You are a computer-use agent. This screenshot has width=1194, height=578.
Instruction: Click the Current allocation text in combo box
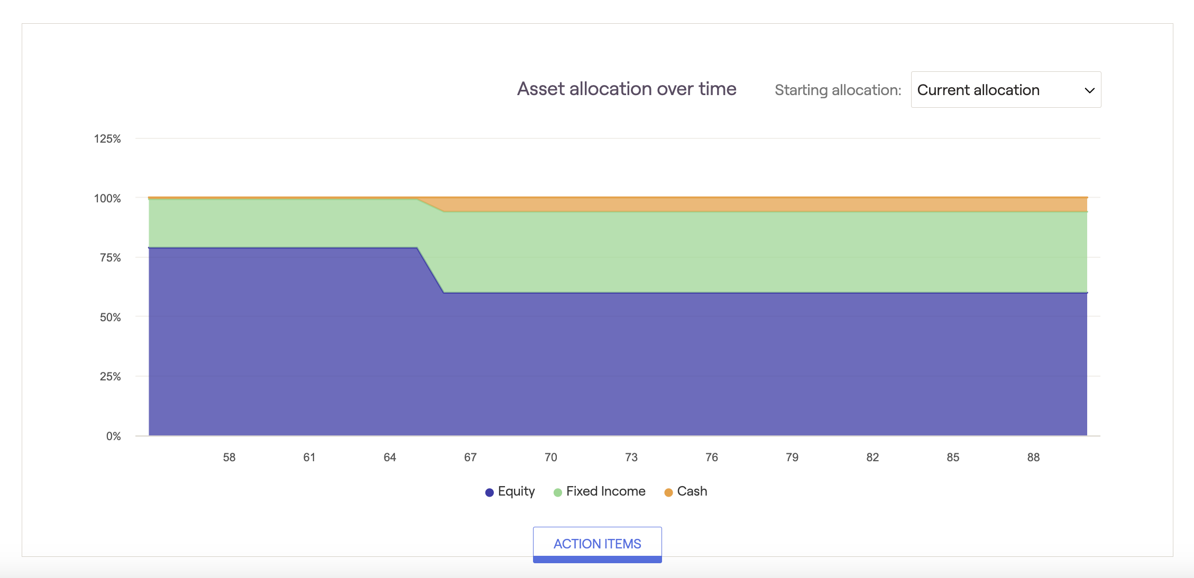pyautogui.click(x=978, y=90)
